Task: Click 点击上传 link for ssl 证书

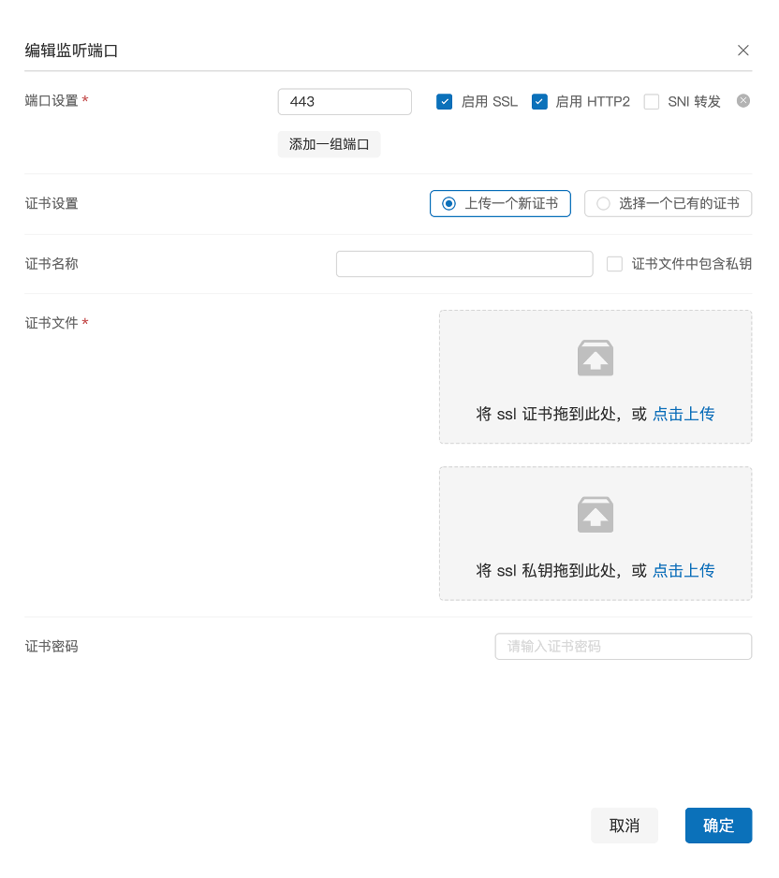Action: click(683, 414)
